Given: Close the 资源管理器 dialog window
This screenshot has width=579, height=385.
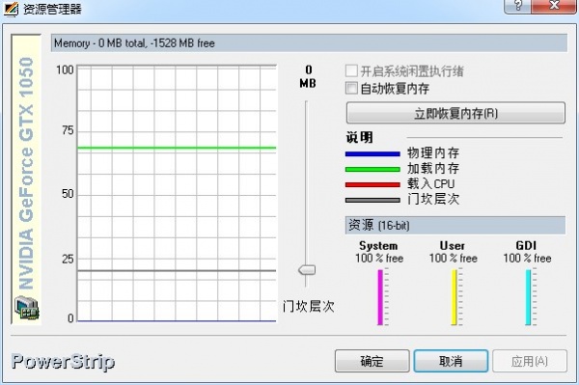Looking at the screenshot, I should click(x=554, y=6).
